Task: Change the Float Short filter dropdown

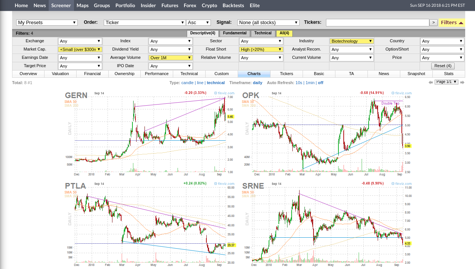Action: (x=261, y=49)
